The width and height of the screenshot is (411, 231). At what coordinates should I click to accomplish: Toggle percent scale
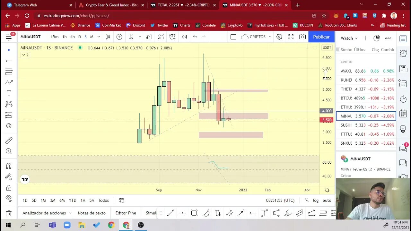307,200
